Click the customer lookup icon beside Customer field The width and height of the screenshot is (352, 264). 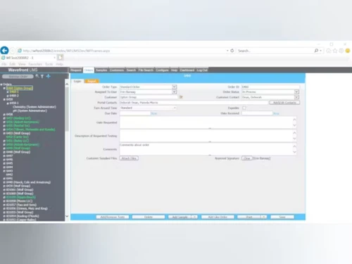click(181, 97)
